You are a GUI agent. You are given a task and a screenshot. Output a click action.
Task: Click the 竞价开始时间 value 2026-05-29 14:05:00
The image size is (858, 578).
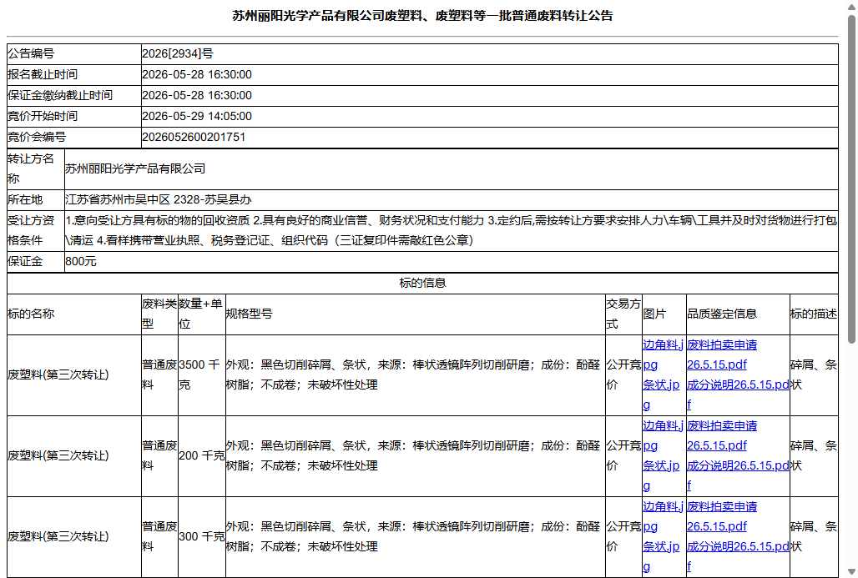(x=197, y=116)
